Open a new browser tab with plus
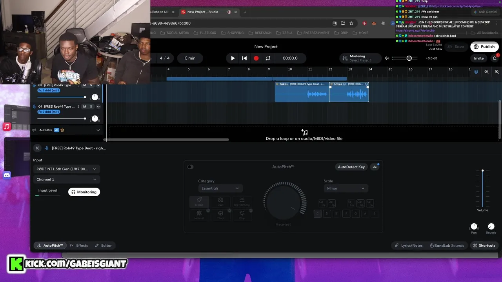The height and width of the screenshot is (282, 502). click(x=245, y=12)
